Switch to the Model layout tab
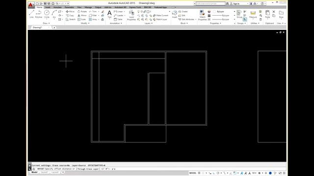The image size is (314, 176). (x=34, y=172)
